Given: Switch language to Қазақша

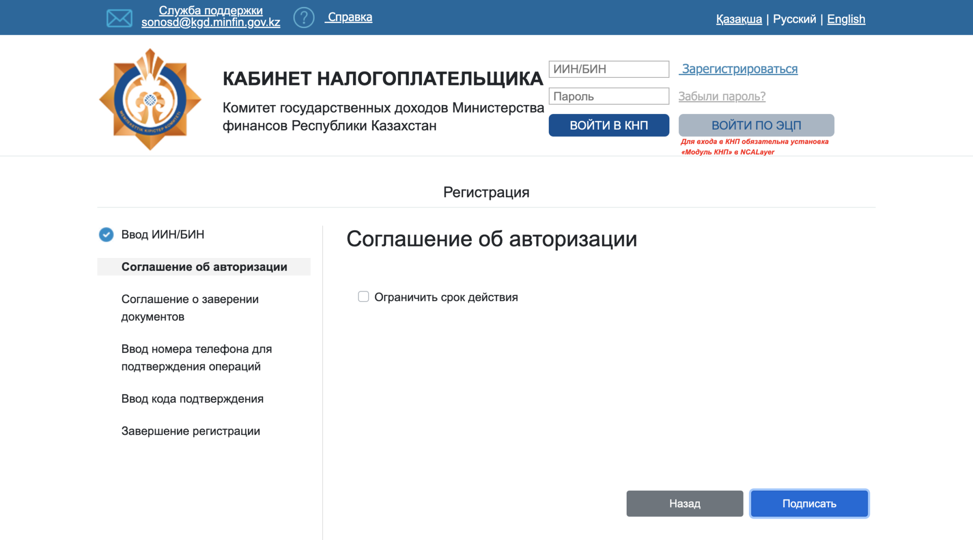Looking at the screenshot, I should coord(739,19).
